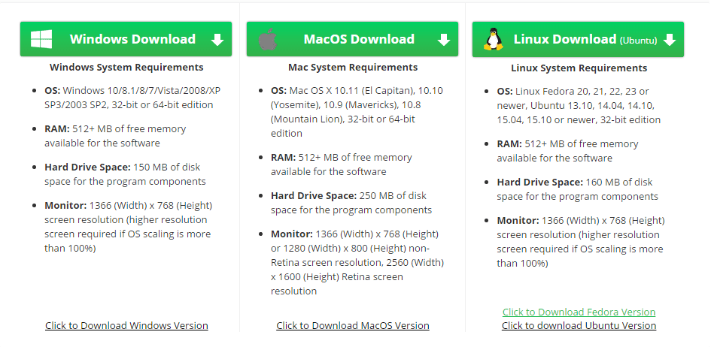711x347 pixels.
Task: Click the Linux Download (Ubuntu) button
Action: pyautogui.click(x=578, y=39)
